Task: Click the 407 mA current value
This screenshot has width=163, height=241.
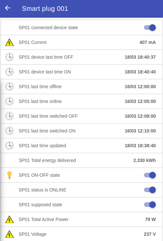Action: click(148, 42)
